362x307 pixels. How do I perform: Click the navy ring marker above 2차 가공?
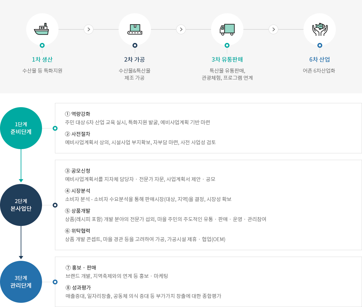click(x=135, y=45)
